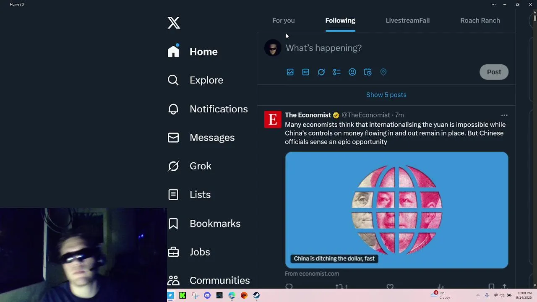Click the X logo in the sidebar
Screen dimensions: 537x302
[174, 23]
